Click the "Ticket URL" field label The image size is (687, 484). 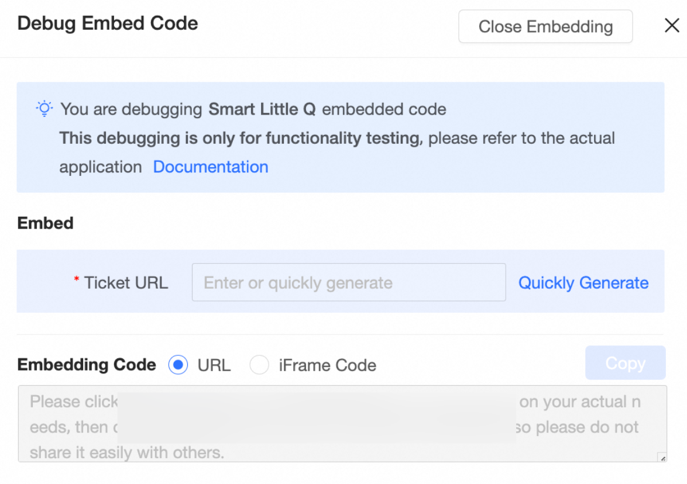(x=126, y=283)
